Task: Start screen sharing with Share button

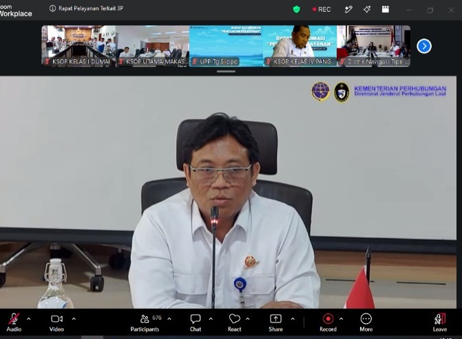Action: pos(276,322)
